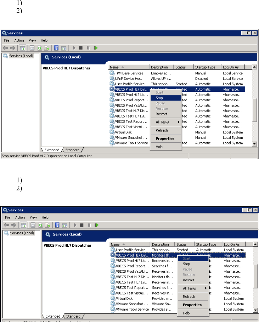Choose Restart in upper window context menu
Image resolution: width=259 pixels, height=322 pixels.
[x=166, y=114]
